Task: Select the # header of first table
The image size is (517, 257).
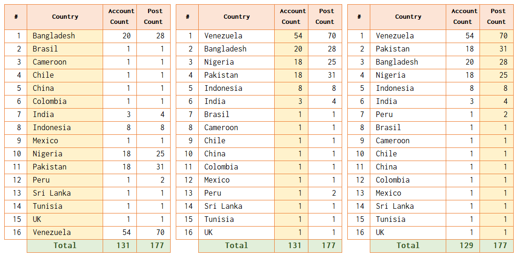Action: pyautogui.click(x=16, y=17)
